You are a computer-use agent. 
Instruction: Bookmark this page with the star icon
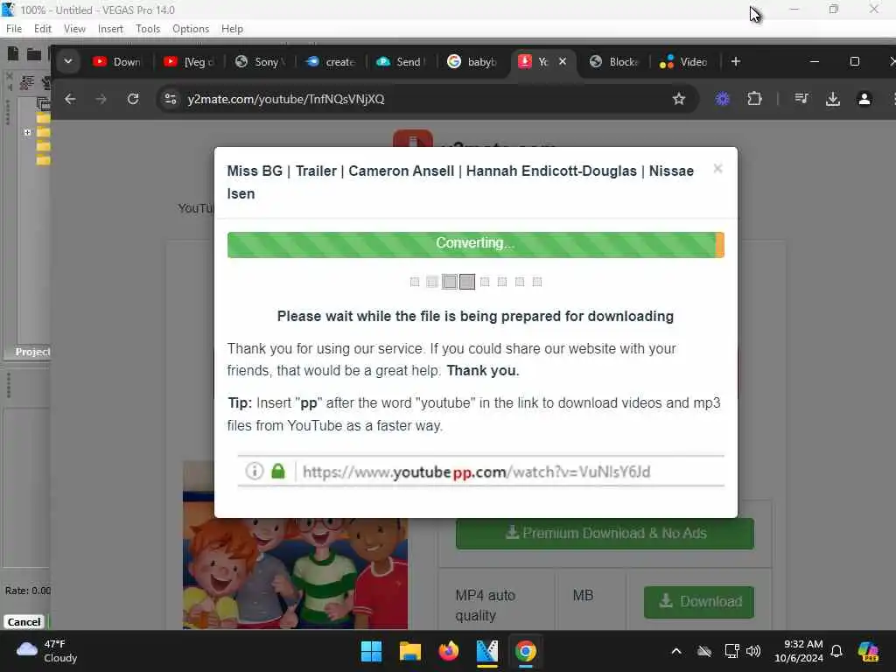[679, 99]
